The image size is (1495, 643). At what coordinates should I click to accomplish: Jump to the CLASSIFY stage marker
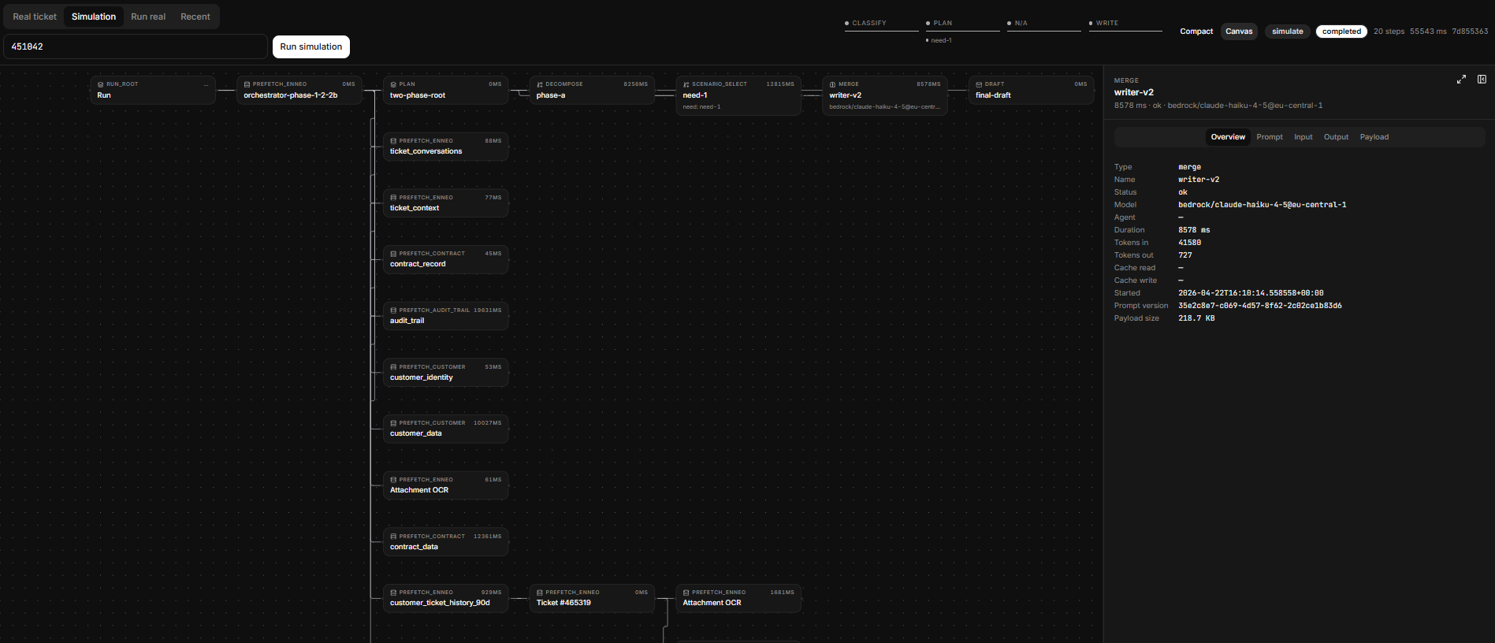pos(881,24)
